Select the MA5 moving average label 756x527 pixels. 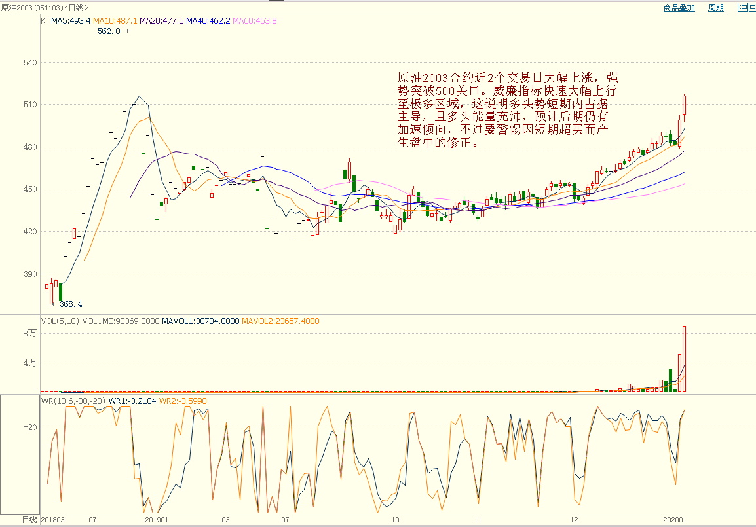[71, 21]
